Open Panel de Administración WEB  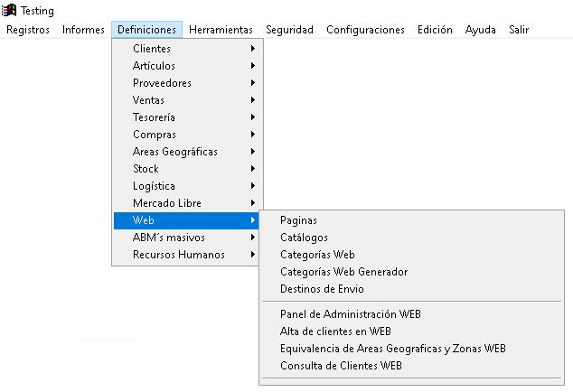tap(351, 314)
